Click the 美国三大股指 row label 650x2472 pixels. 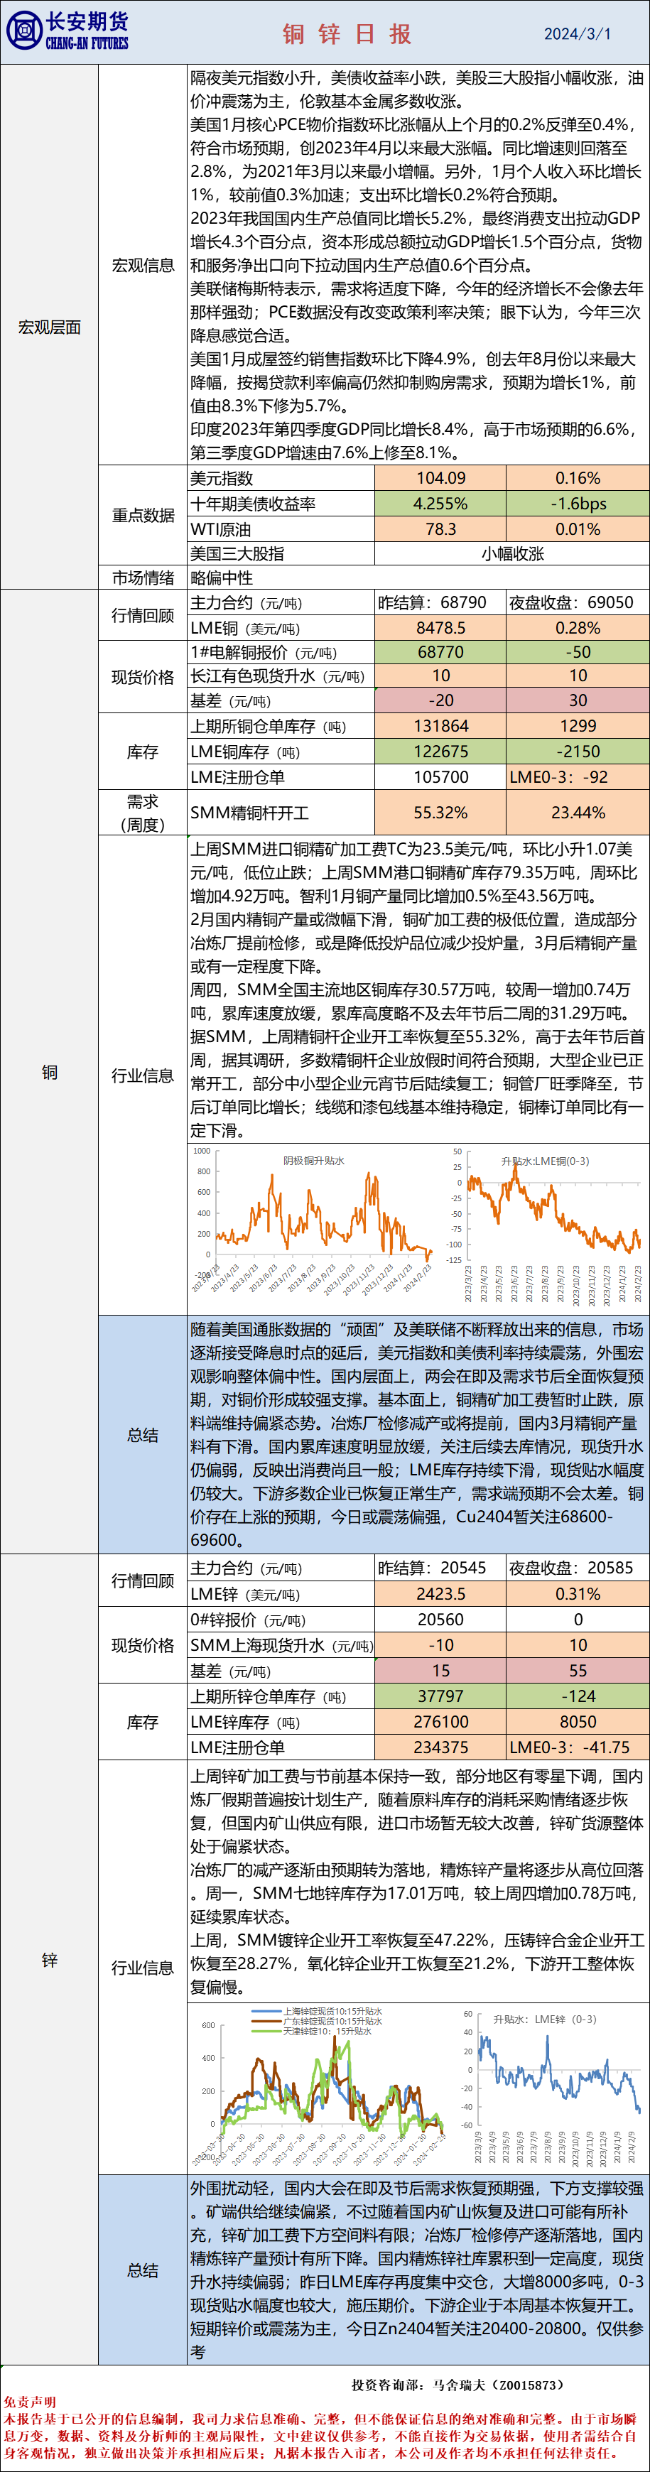[237, 553]
